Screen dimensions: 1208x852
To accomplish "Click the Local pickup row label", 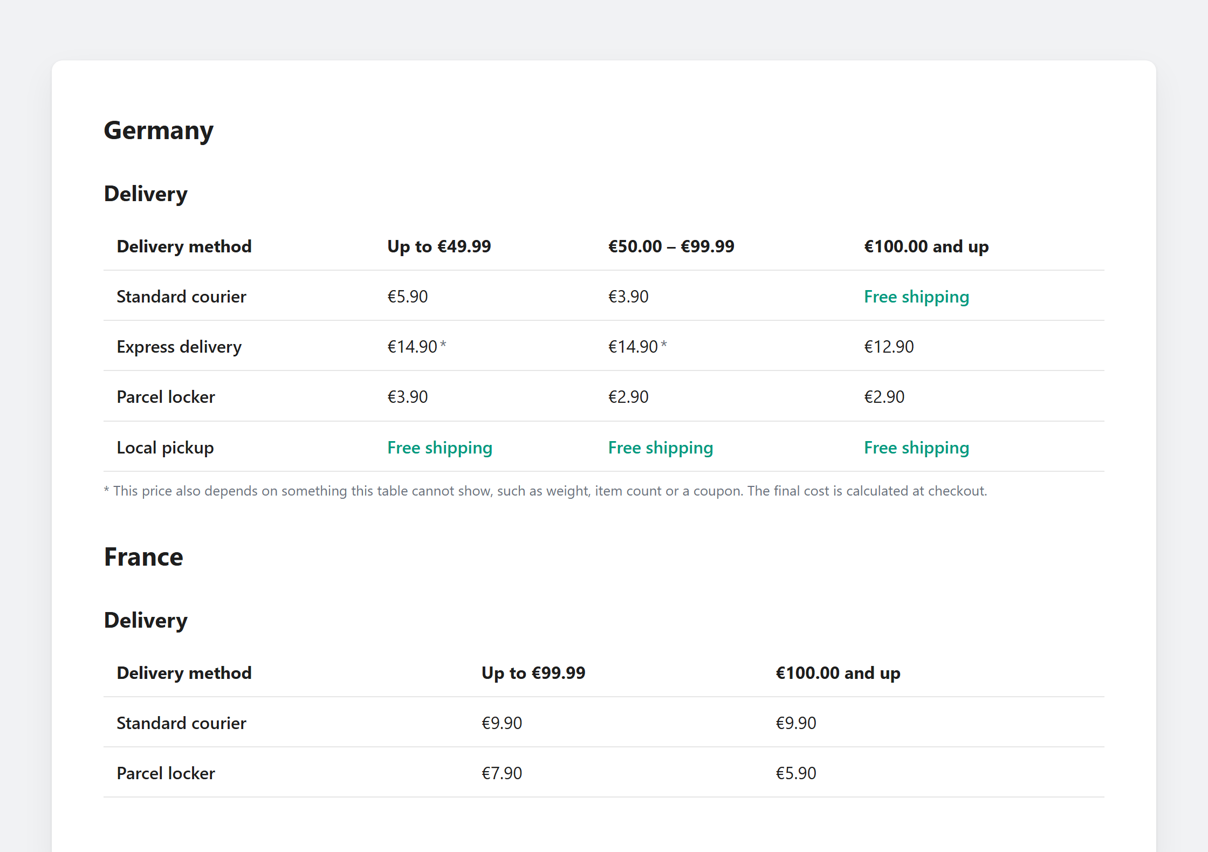I will (165, 448).
